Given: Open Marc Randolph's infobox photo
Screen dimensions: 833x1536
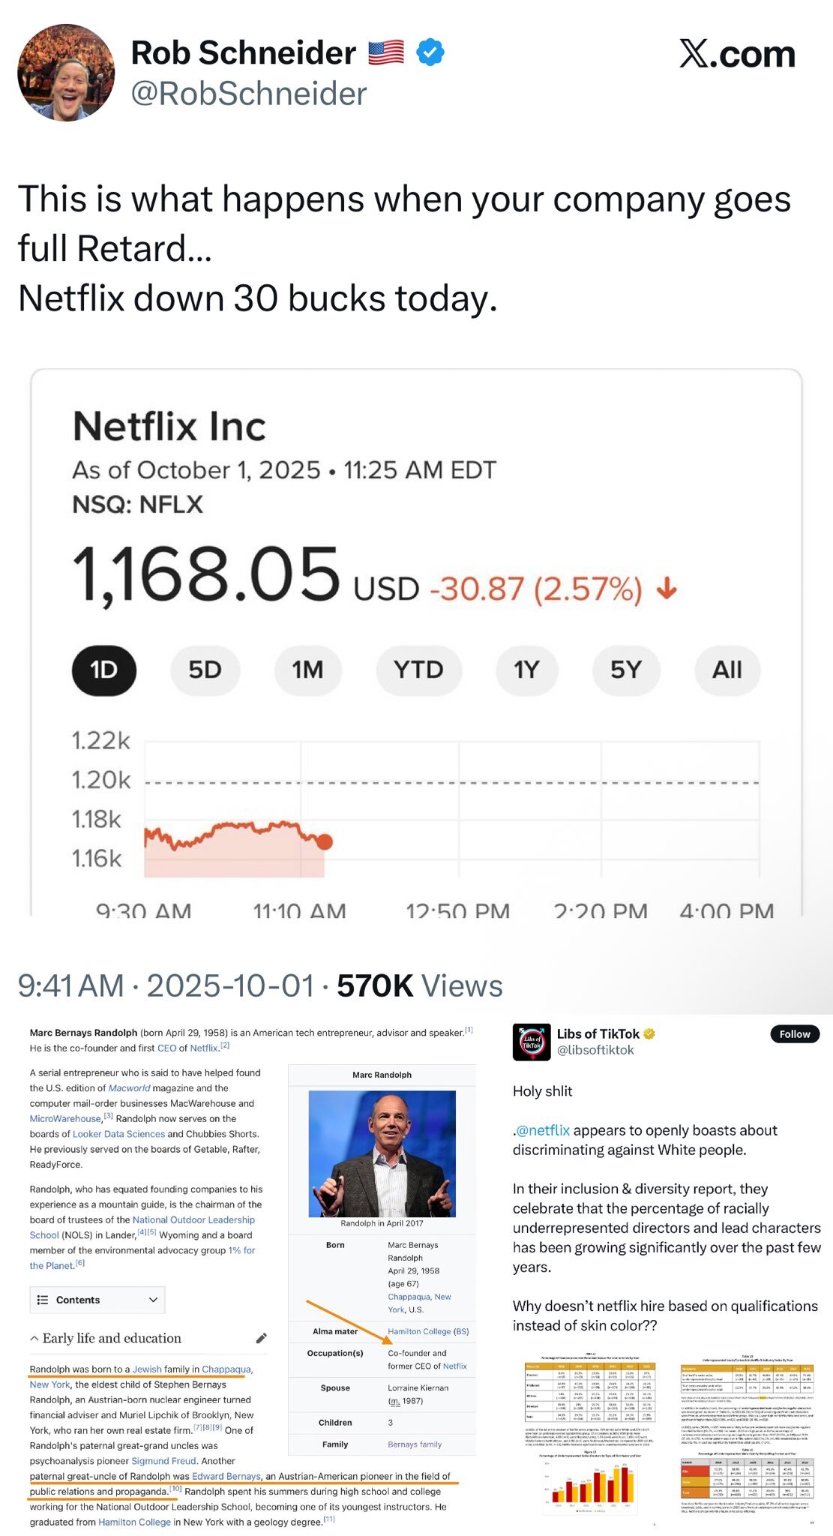Looking at the screenshot, I should [382, 1153].
